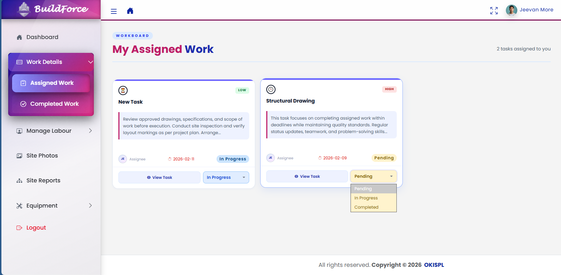Click the Site Photos image icon
This screenshot has height=275, width=561.
[x=20, y=156]
